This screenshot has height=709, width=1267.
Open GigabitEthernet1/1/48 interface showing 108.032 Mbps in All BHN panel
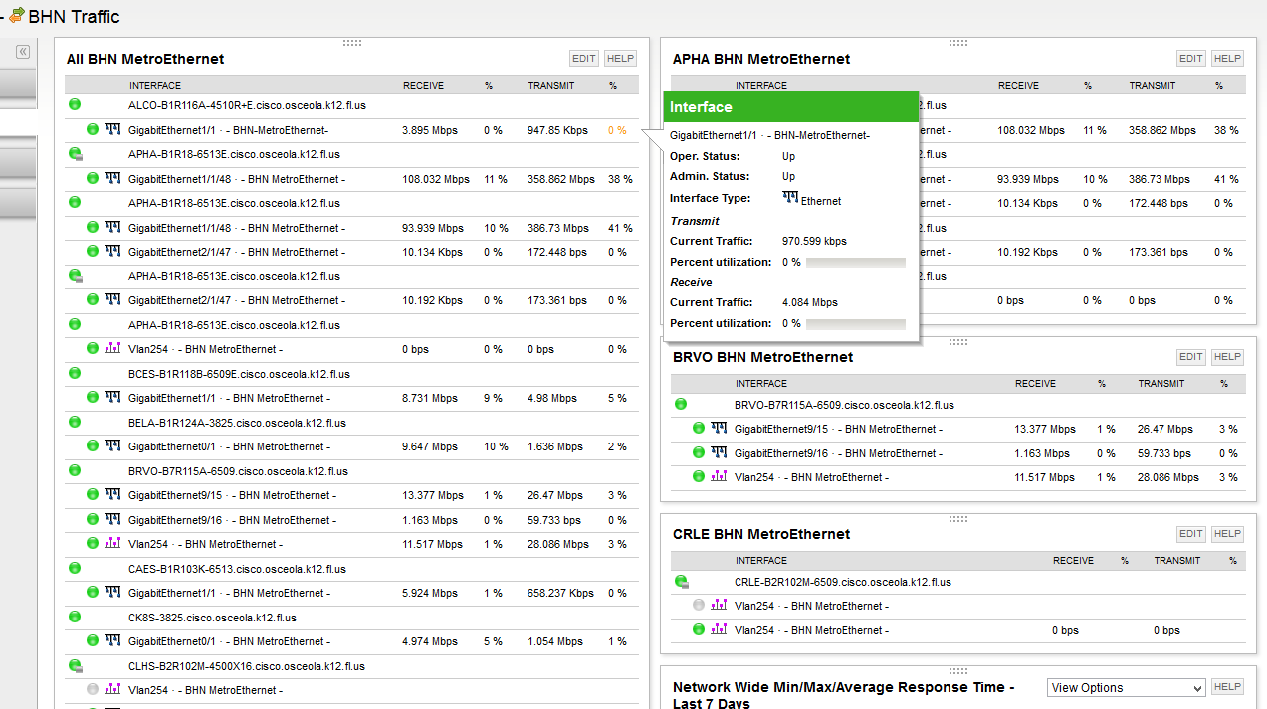[x=237, y=179]
